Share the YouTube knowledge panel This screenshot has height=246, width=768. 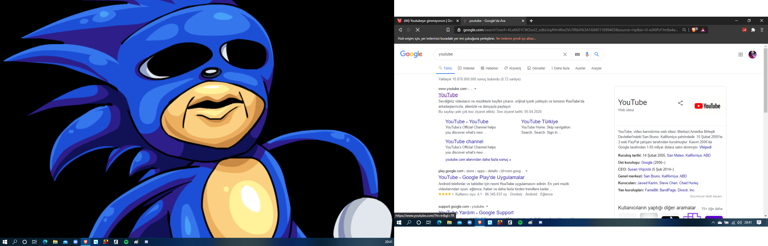tap(680, 103)
